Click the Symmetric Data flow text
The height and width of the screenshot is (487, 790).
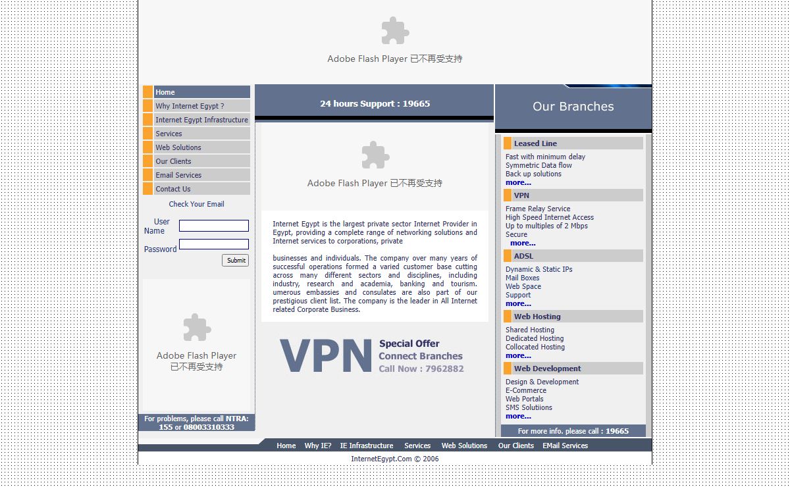pos(539,165)
